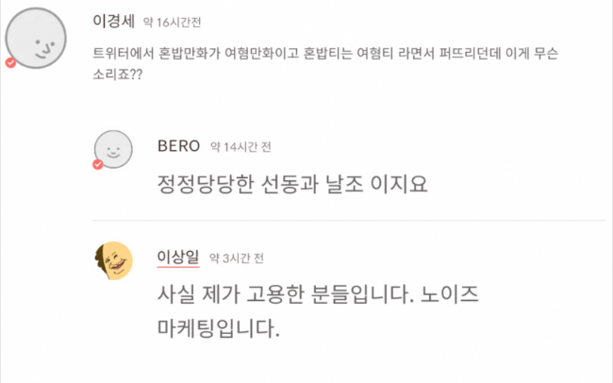613x383 pixels.
Task: Click the red check badge on 이경세's avatar
Action: (x=10, y=63)
